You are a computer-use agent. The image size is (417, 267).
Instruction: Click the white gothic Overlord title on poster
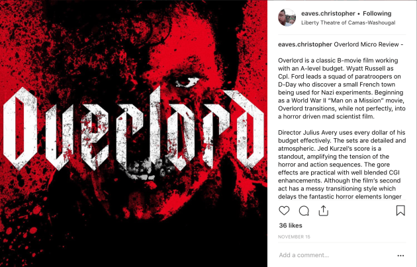pyautogui.click(x=133, y=130)
